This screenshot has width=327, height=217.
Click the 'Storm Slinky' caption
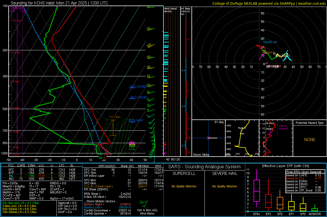click(201, 155)
